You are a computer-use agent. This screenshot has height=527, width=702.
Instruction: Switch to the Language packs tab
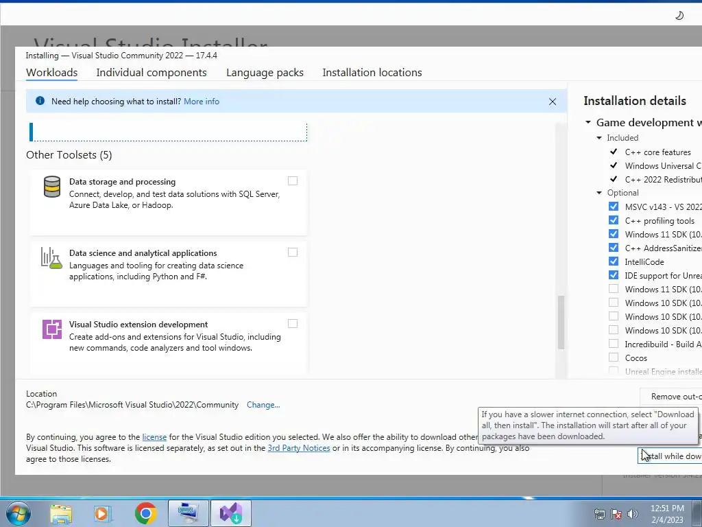[x=265, y=73]
